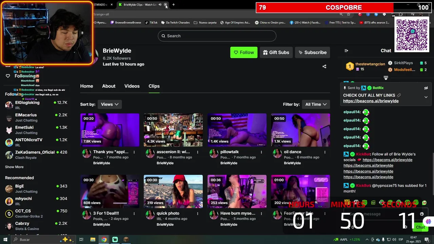Focus the Kick Search box
The height and width of the screenshot is (244, 434).
pyautogui.click(x=217, y=36)
